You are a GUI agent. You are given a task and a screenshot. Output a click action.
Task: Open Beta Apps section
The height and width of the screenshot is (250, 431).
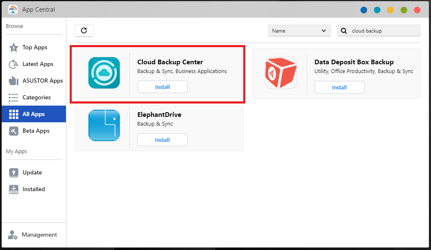[34, 131]
